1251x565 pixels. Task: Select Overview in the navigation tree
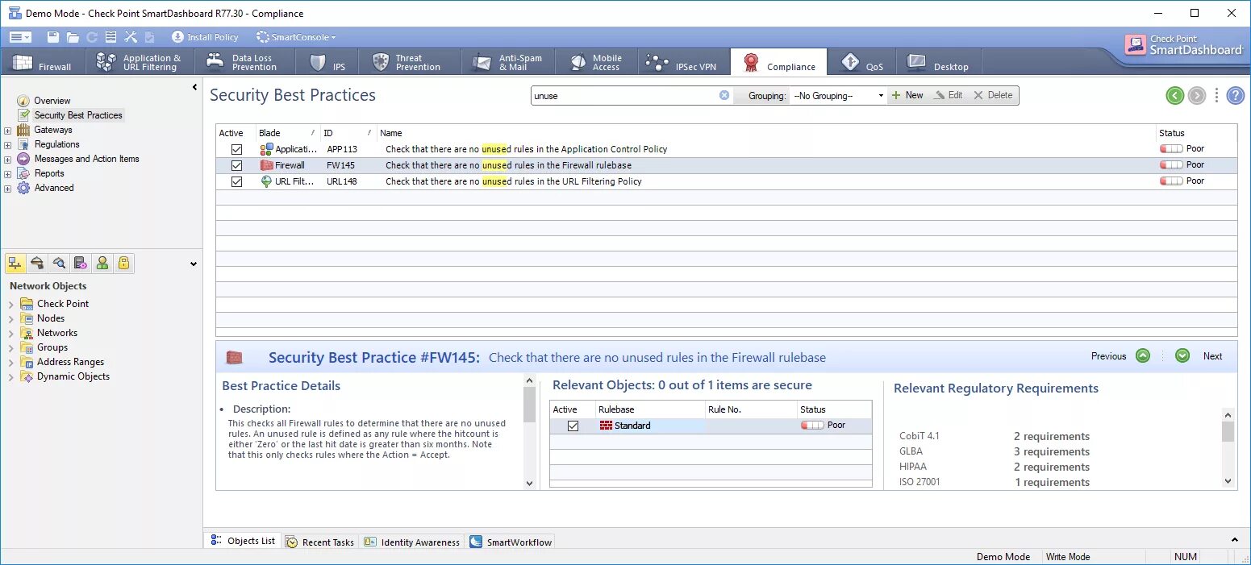tap(52, 101)
